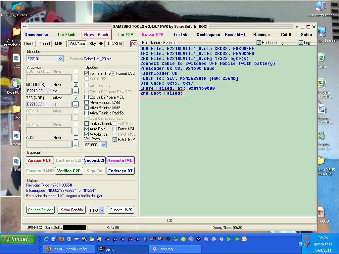This screenshot has width=339, height=254.
Task: Toggle Patch E2P checkbox
Action: (115, 140)
